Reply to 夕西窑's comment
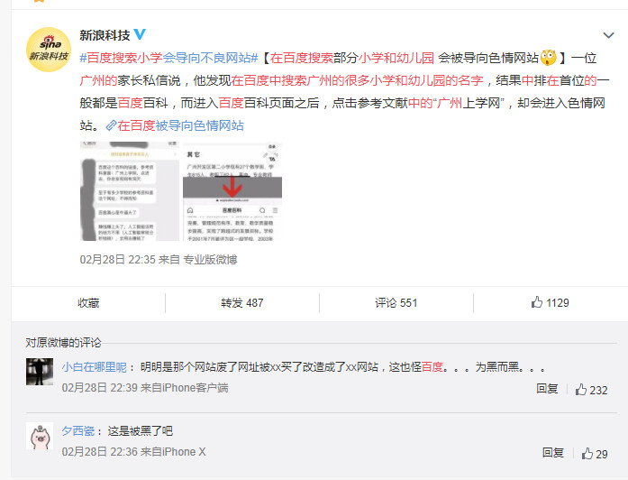Image resolution: width=628 pixels, height=480 pixels. click(553, 452)
